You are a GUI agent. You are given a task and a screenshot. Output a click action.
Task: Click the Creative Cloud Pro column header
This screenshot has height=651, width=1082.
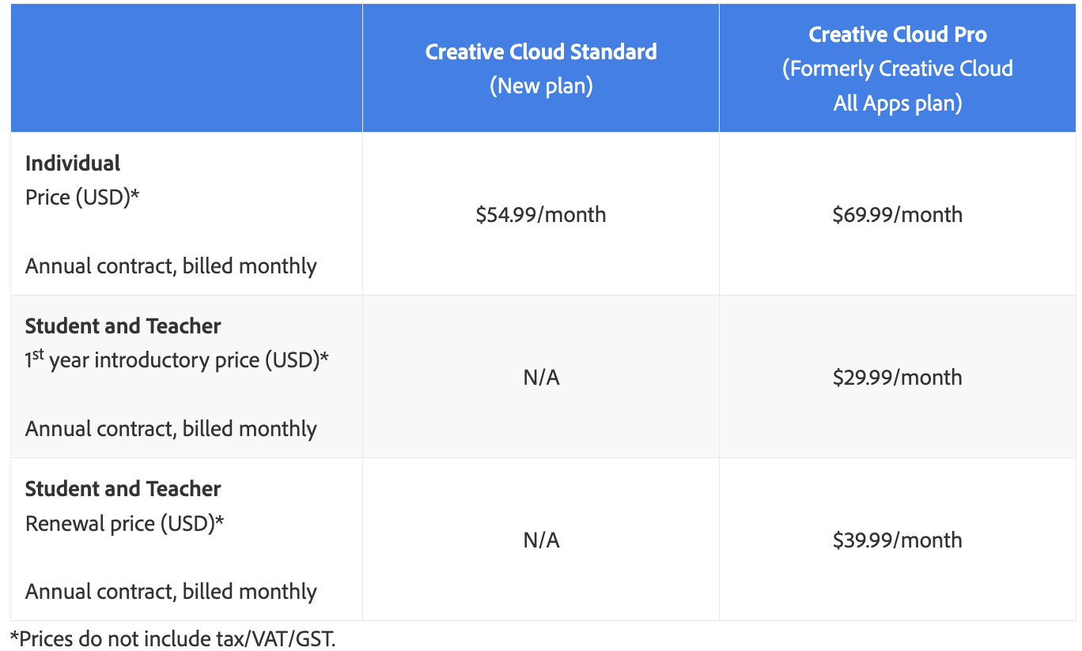[x=898, y=35]
